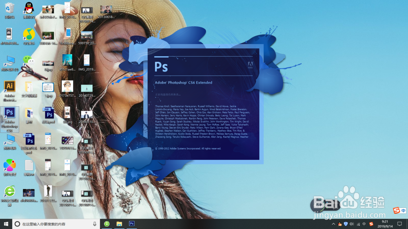Click the taskbar search box
Image resolution: width=408 pixels, height=229 pixels.
56,224
